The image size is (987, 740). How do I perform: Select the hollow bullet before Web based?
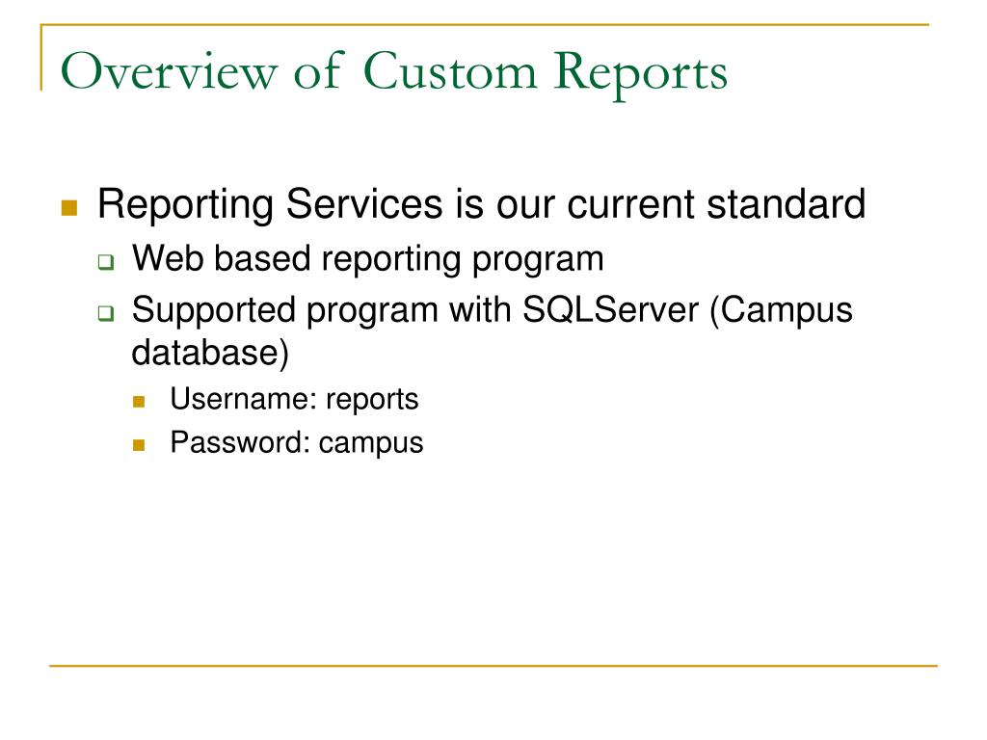coord(106,262)
